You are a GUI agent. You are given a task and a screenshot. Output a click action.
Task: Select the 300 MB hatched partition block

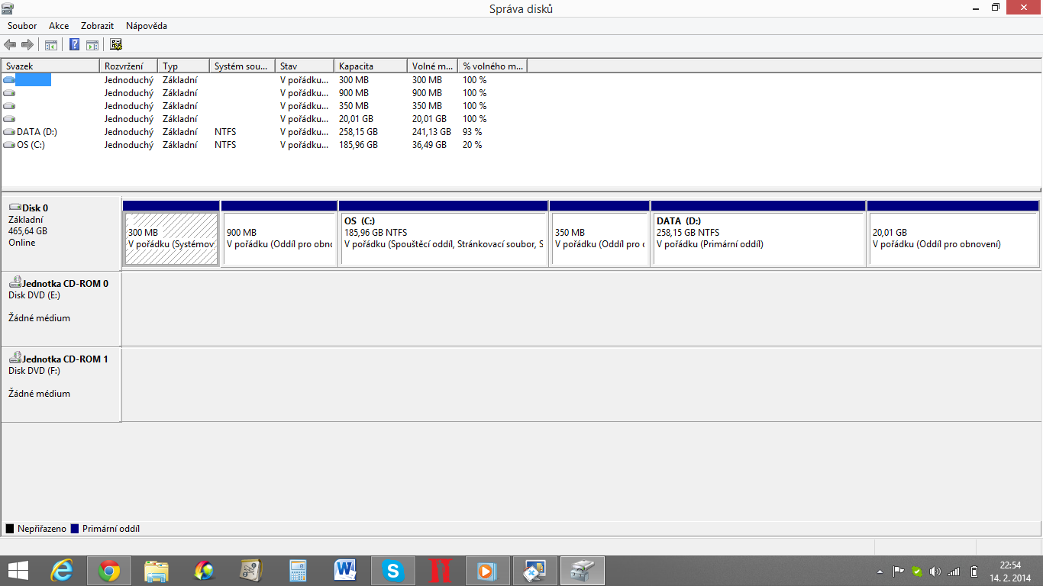click(171, 233)
